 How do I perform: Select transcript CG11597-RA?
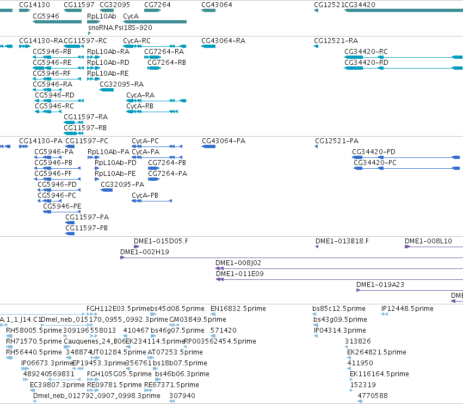(86, 117)
